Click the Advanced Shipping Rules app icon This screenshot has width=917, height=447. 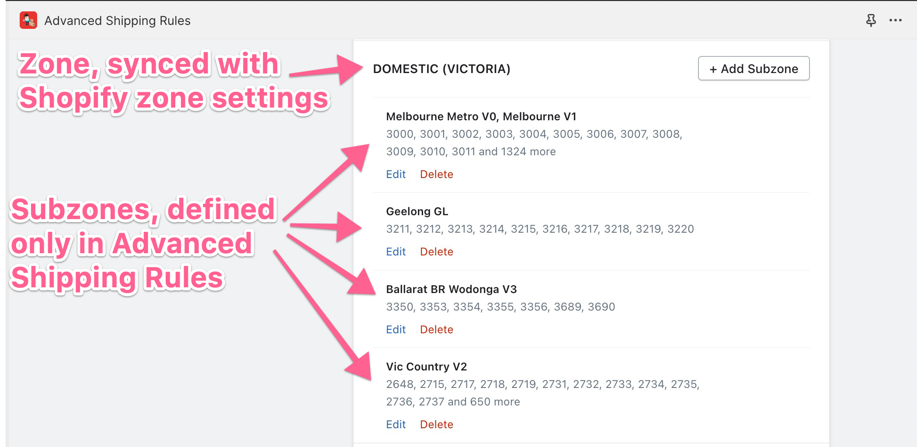(28, 21)
